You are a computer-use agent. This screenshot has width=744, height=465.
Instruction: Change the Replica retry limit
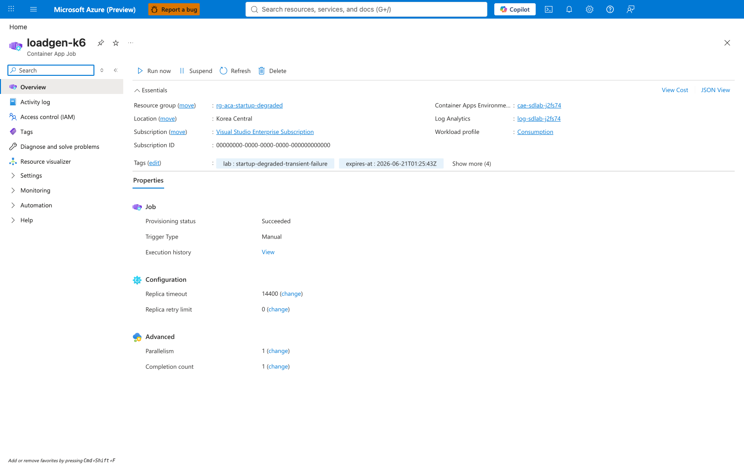[278, 309]
